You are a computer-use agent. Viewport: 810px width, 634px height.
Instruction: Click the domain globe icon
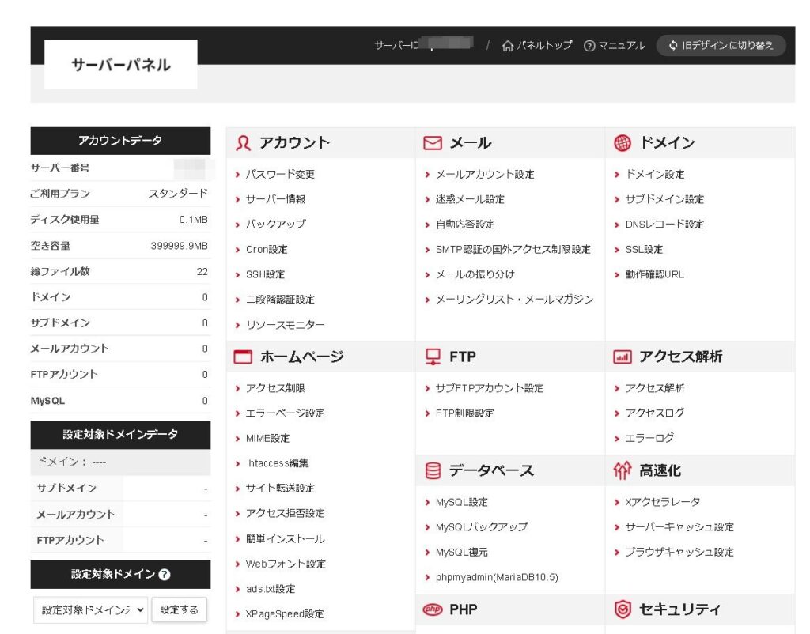click(623, 143)
